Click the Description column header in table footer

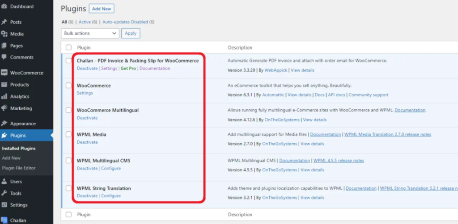[x=240, y=214]
